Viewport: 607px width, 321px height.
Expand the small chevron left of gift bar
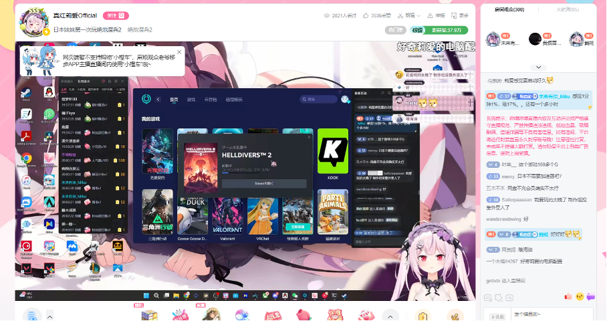click(x=49, y=317)
